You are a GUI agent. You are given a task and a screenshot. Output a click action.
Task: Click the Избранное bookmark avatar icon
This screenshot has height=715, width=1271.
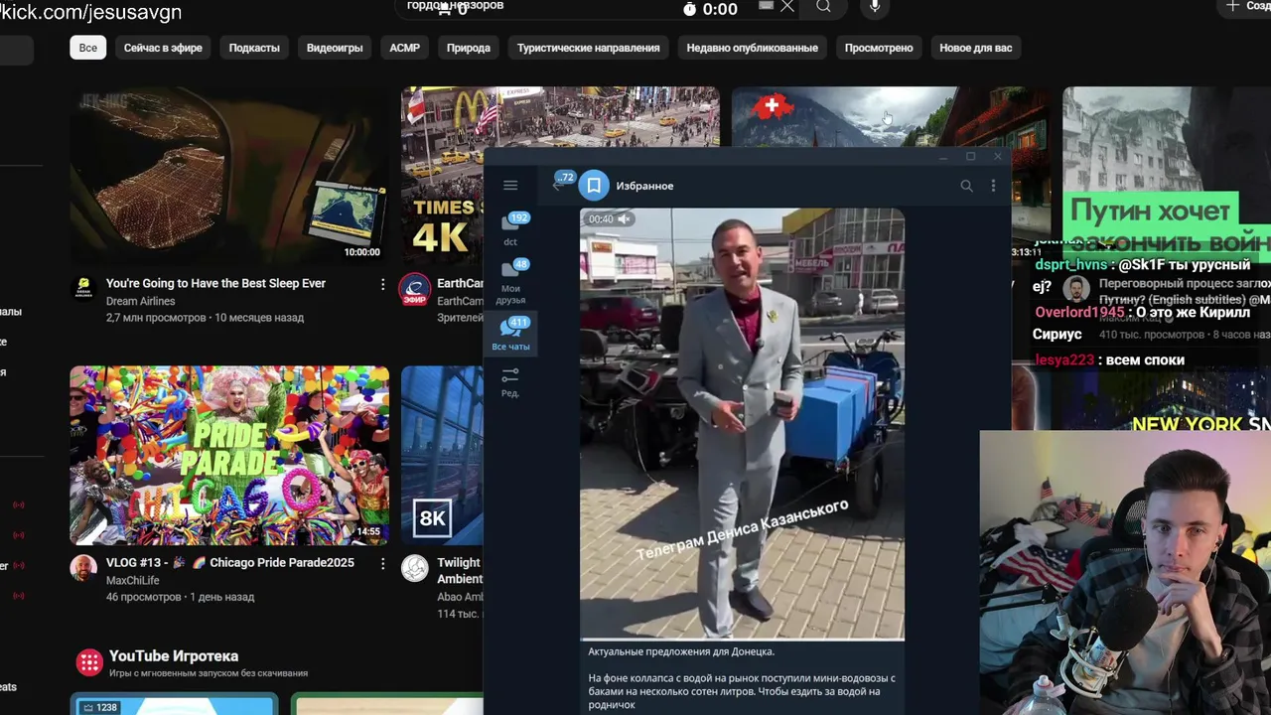[x=594, y=186]
